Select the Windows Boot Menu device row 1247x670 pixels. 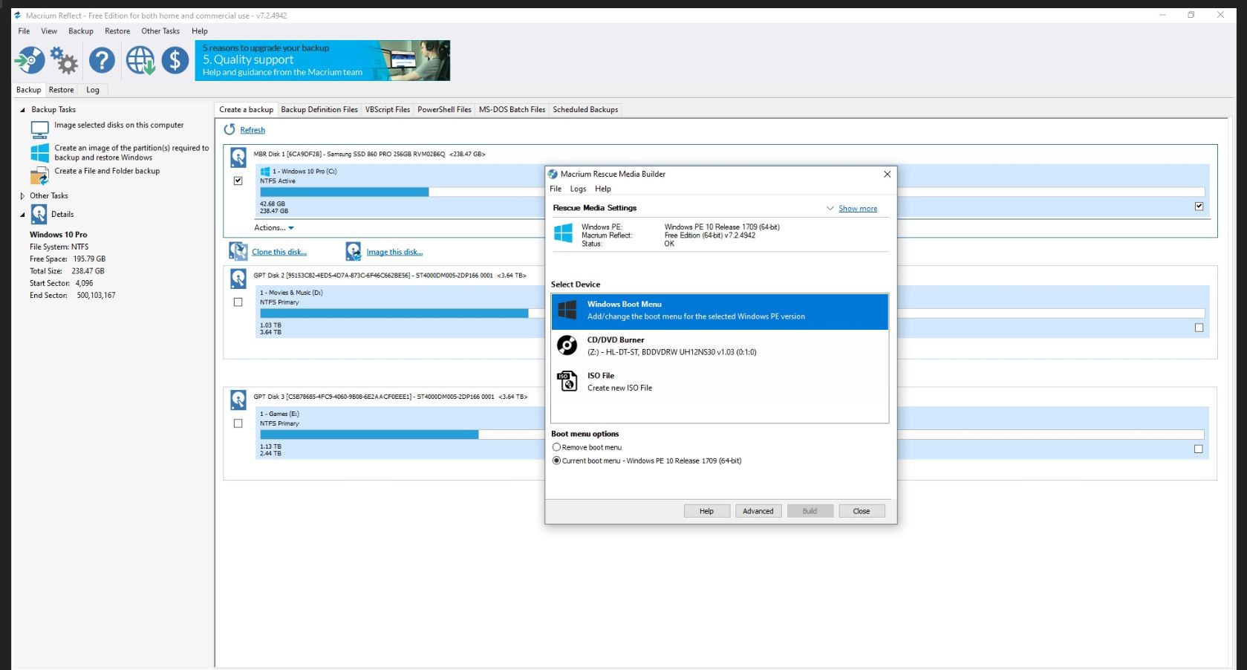coord(720,311)
